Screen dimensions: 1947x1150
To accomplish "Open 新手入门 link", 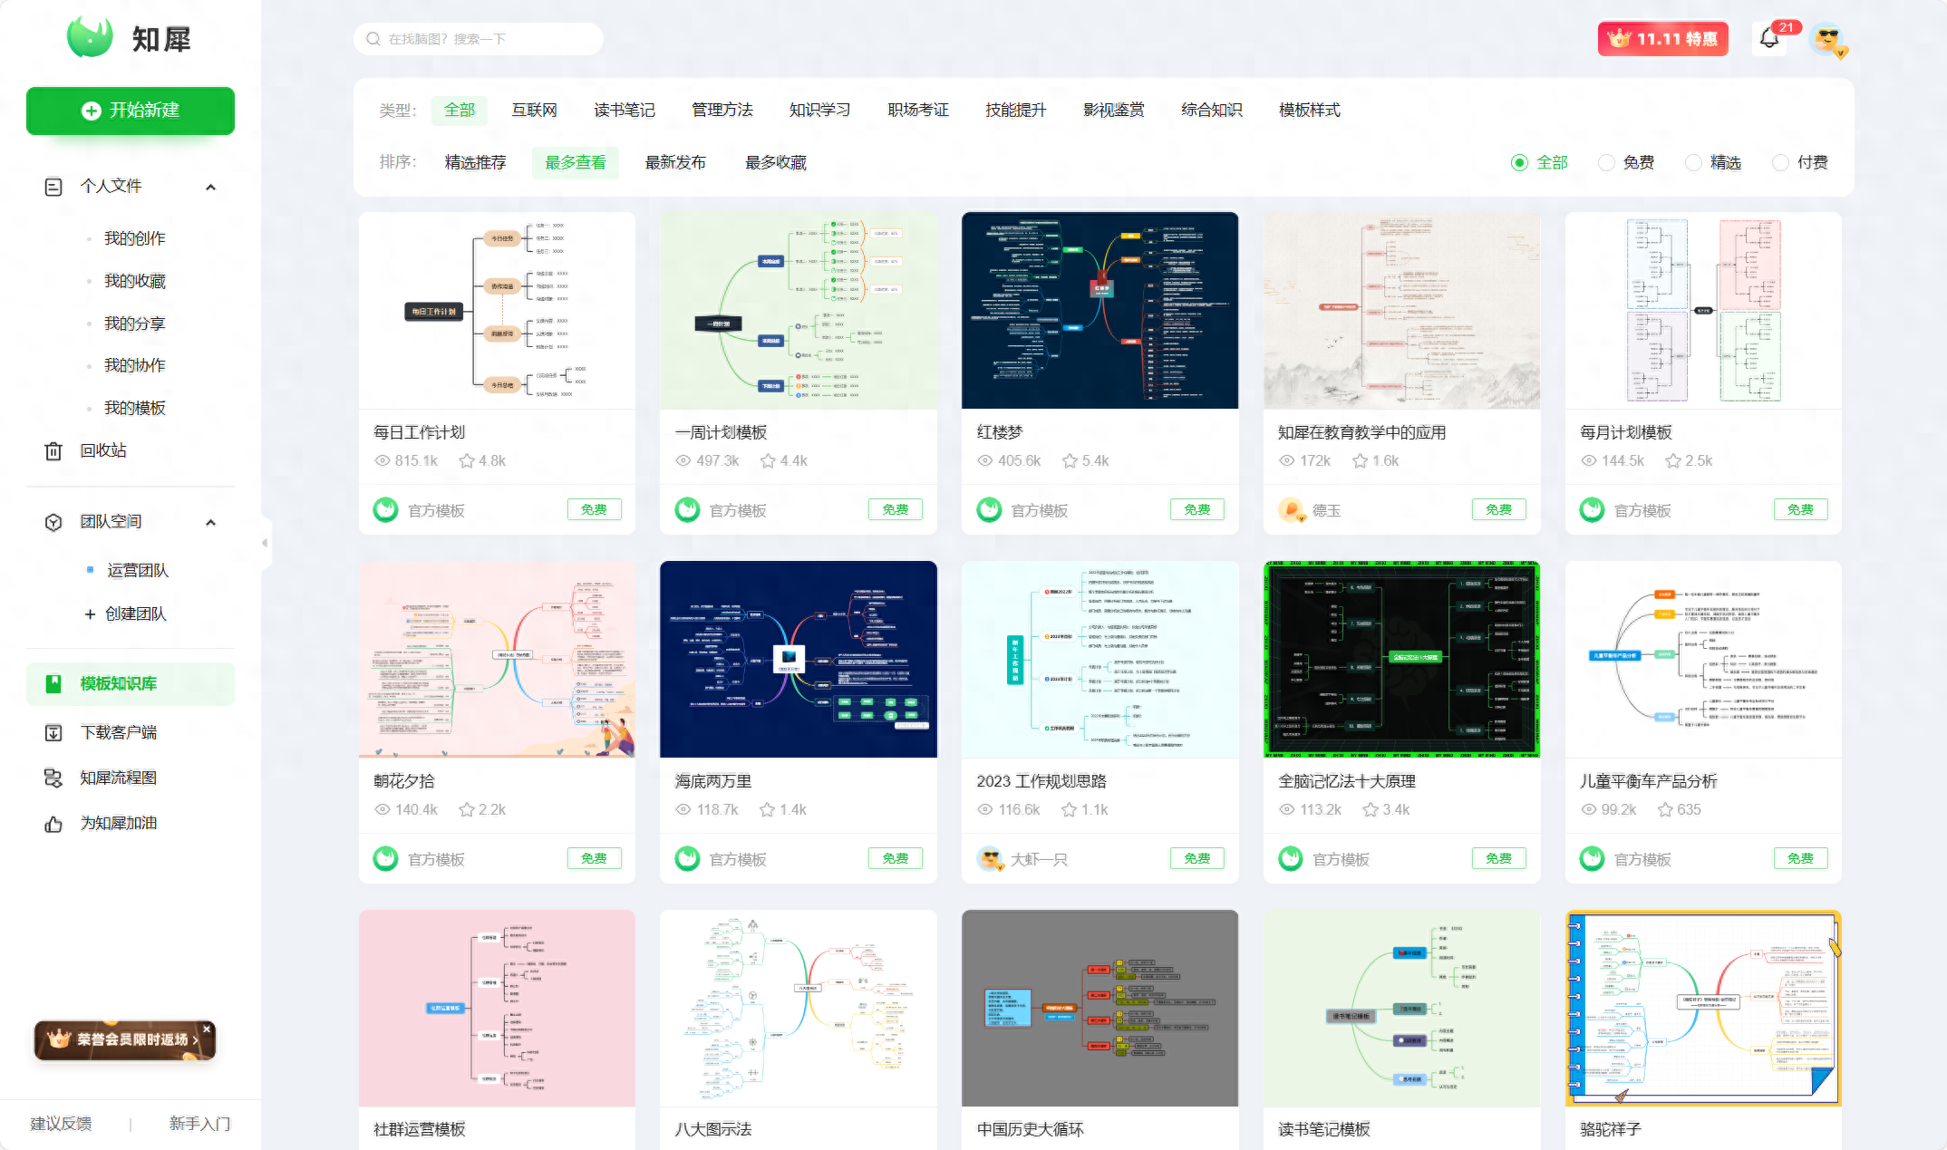I will 199,1124.
